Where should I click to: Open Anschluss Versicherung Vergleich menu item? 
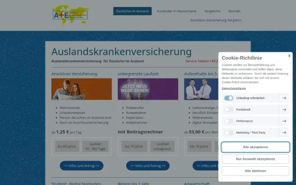tap(216, 20)
